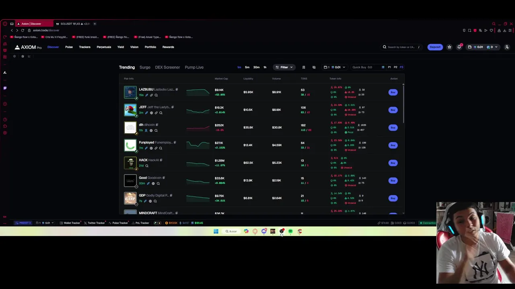Select preset P1

point(389,67)
